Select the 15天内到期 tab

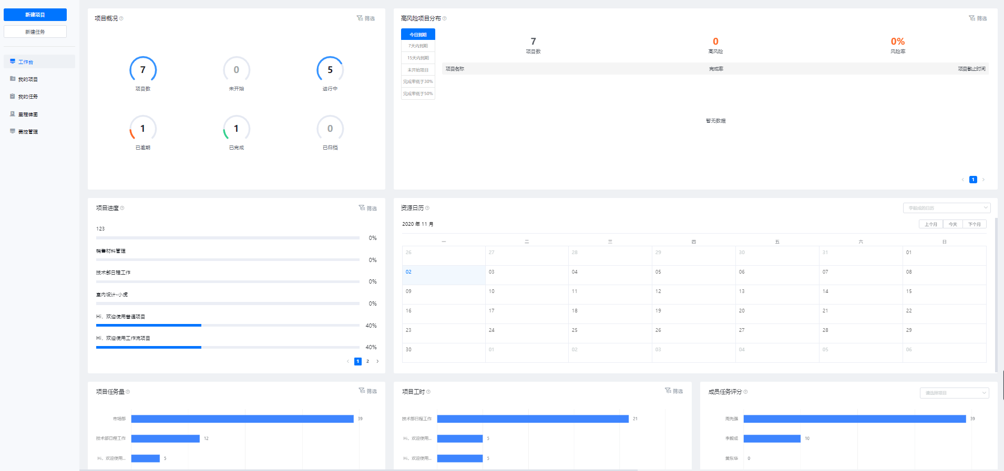418,58
